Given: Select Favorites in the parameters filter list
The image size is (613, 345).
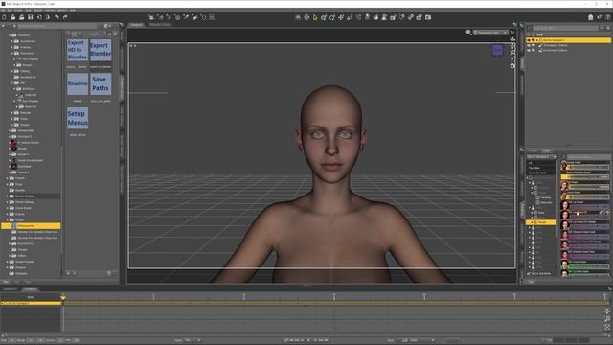Looking at the screenshot, I should tap(534, 168).
